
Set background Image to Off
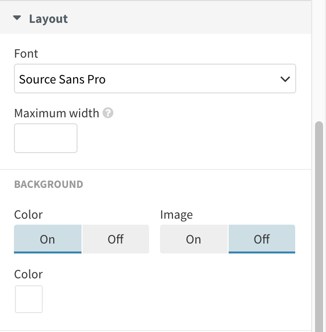[261, 239]
